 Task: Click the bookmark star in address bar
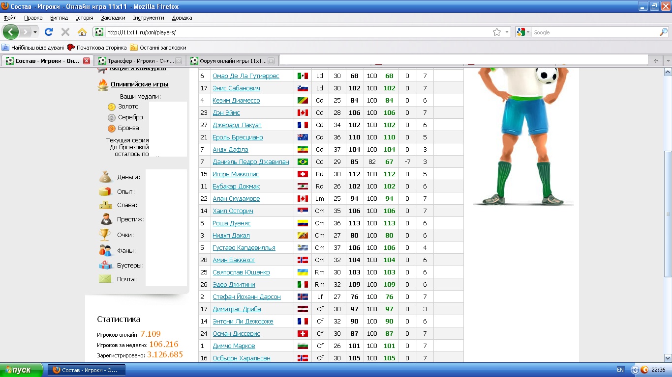tap(497, 32)
